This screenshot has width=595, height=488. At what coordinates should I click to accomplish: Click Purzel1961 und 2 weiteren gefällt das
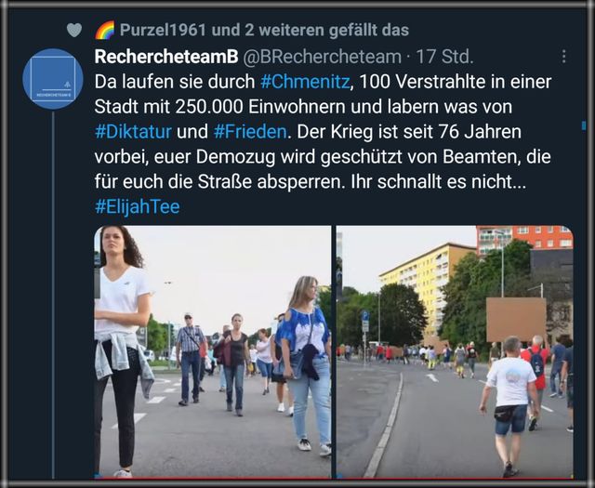[x=264, y=30]
